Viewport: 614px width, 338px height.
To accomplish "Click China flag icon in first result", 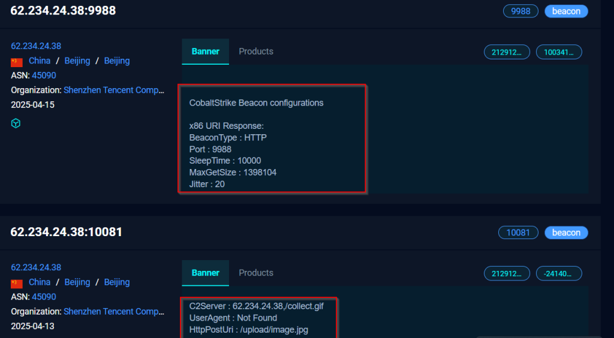I will pyautogui.click(x=17, y=61).
